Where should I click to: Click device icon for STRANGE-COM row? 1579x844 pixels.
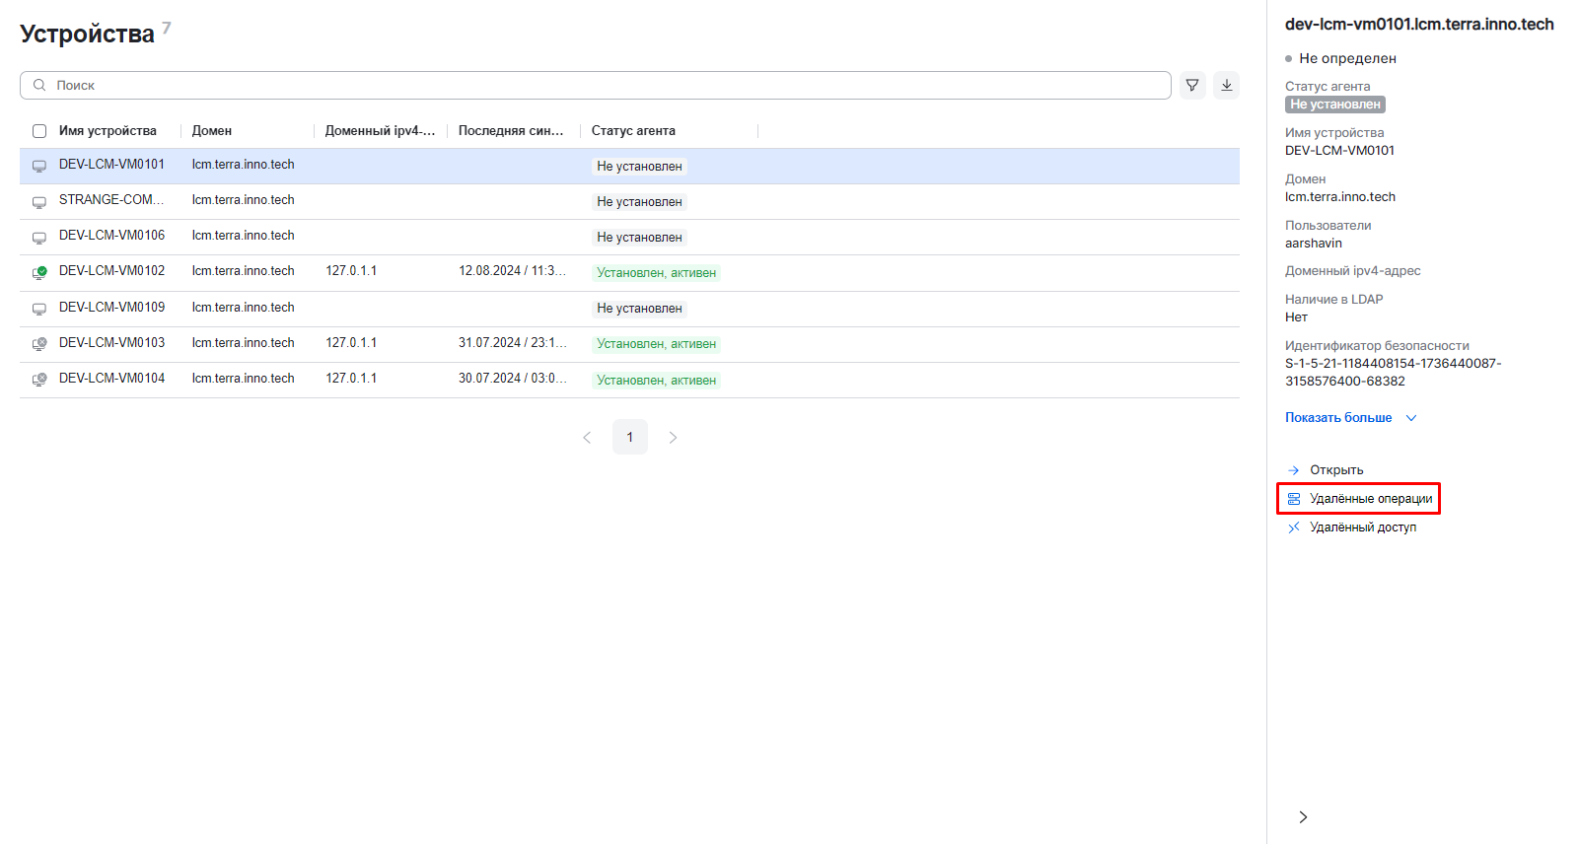pyautogui.click(x=39, y=202)
